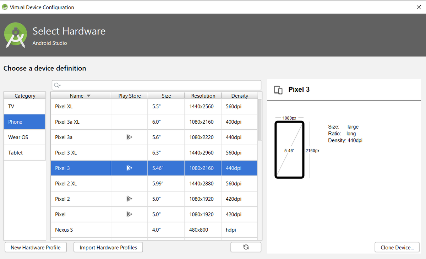Screen dimensions: 426x259
Task: Sort by the Play Store column header
Action: (x=130, y=96)
